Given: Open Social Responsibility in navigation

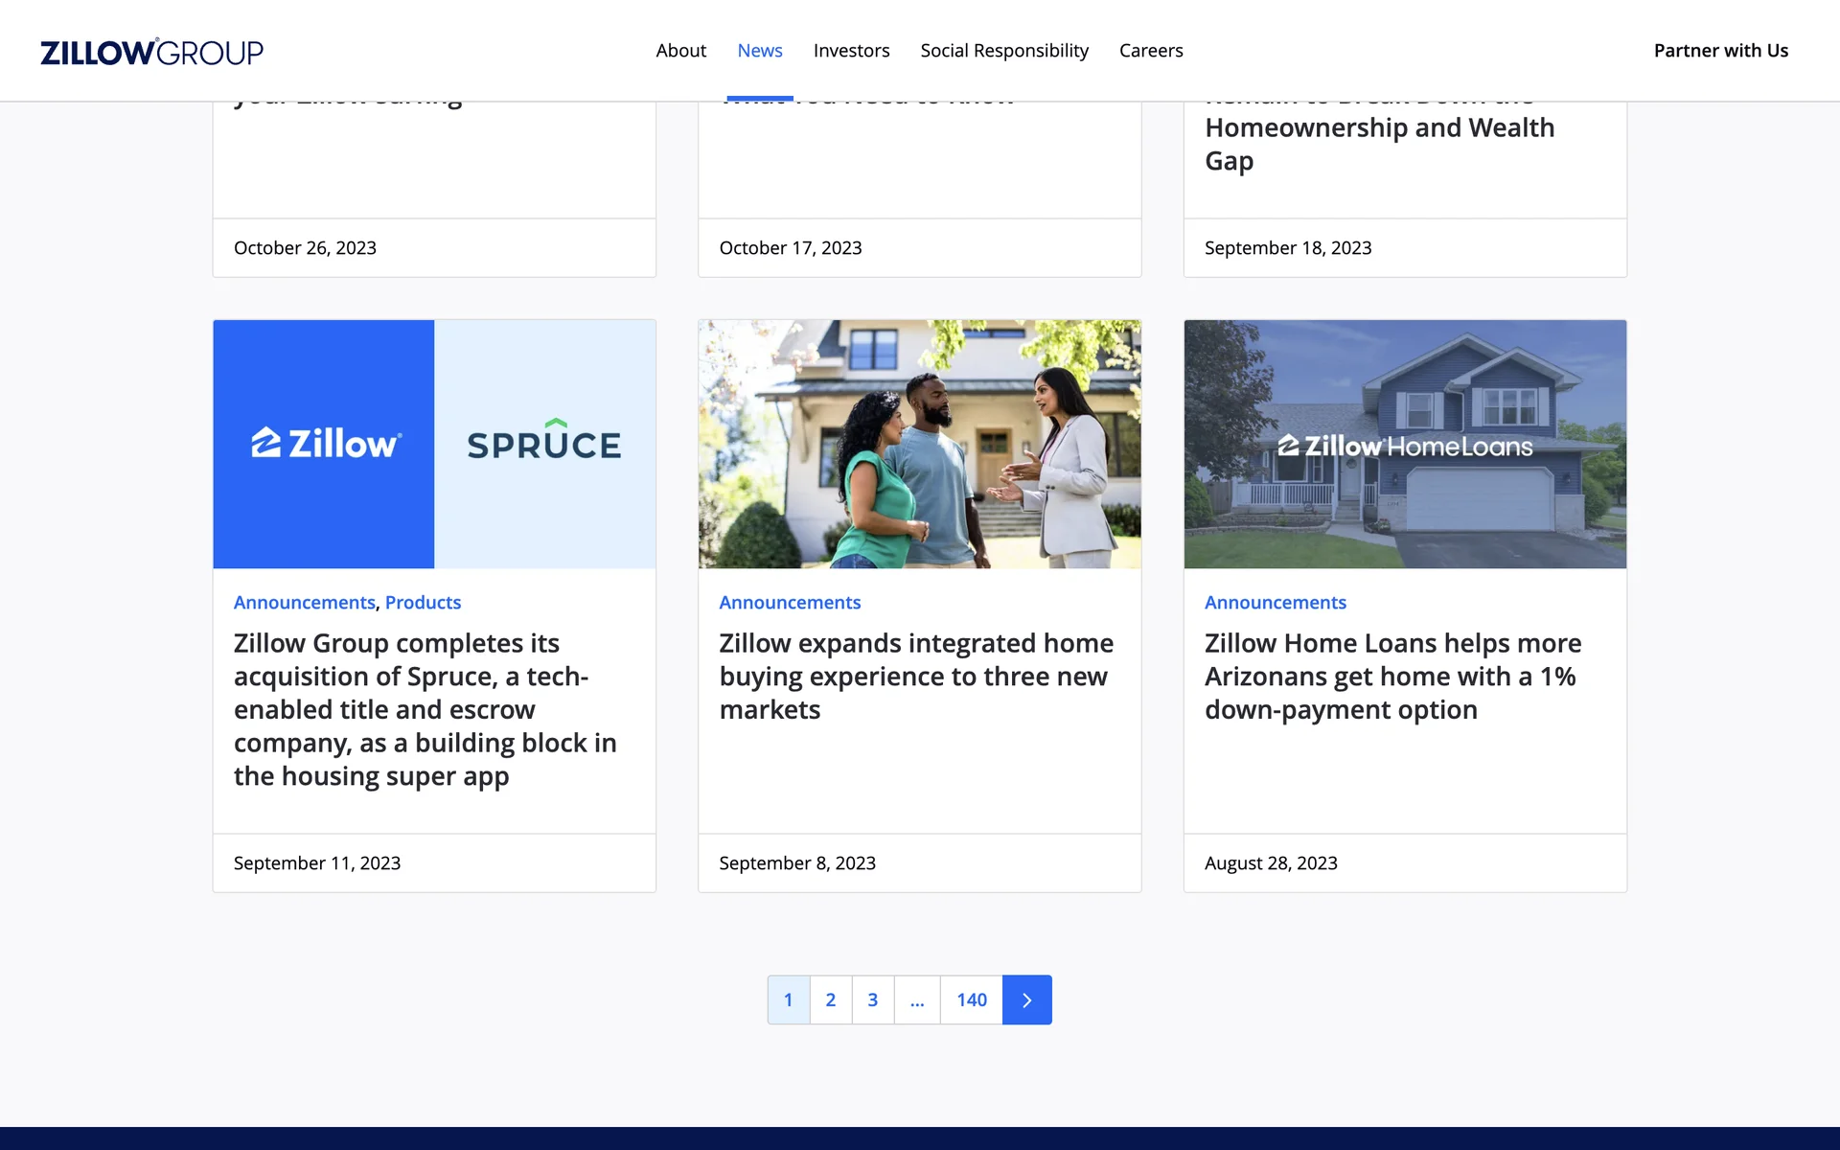Looking at the screenshot, I should [1003, 51].
